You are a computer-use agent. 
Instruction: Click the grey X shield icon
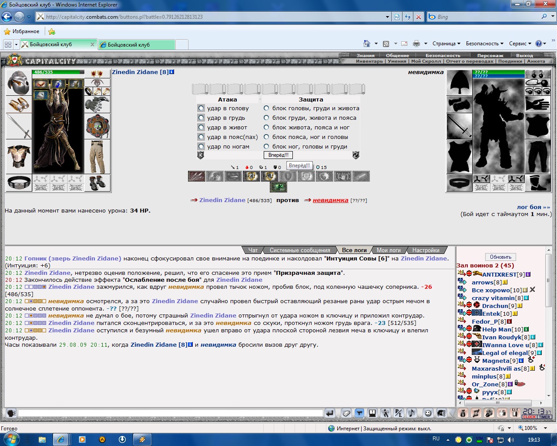(x=201, y=155)
